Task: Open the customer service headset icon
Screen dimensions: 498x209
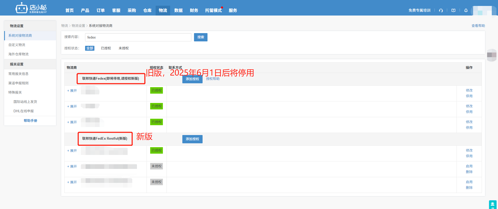Action: click(441, 10)
